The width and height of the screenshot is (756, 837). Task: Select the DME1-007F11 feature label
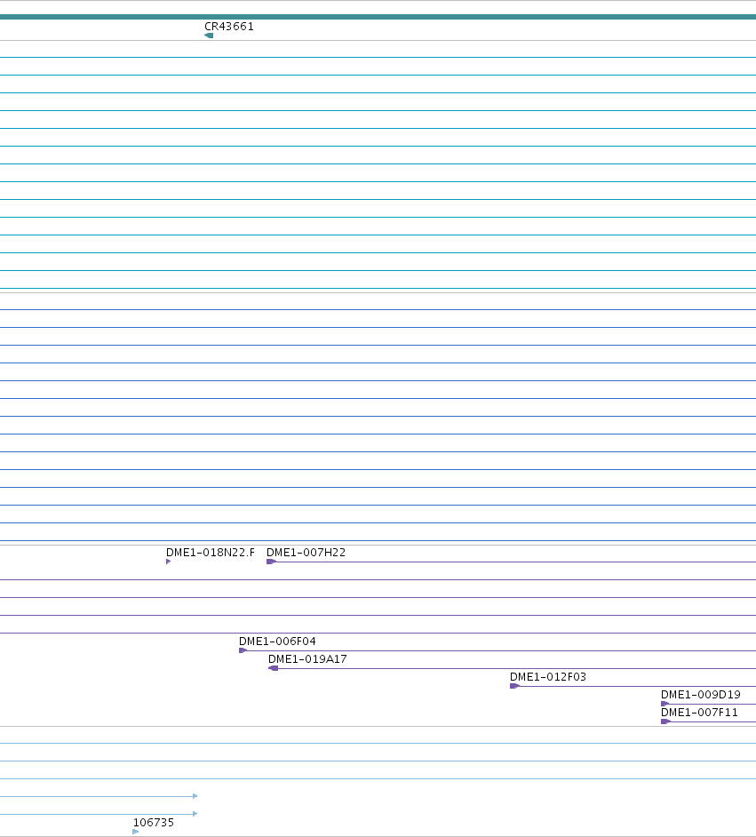[699, 713]
